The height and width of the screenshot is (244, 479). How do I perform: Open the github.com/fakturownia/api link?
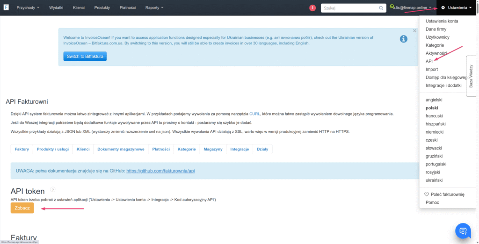click(x=160, y=171)
